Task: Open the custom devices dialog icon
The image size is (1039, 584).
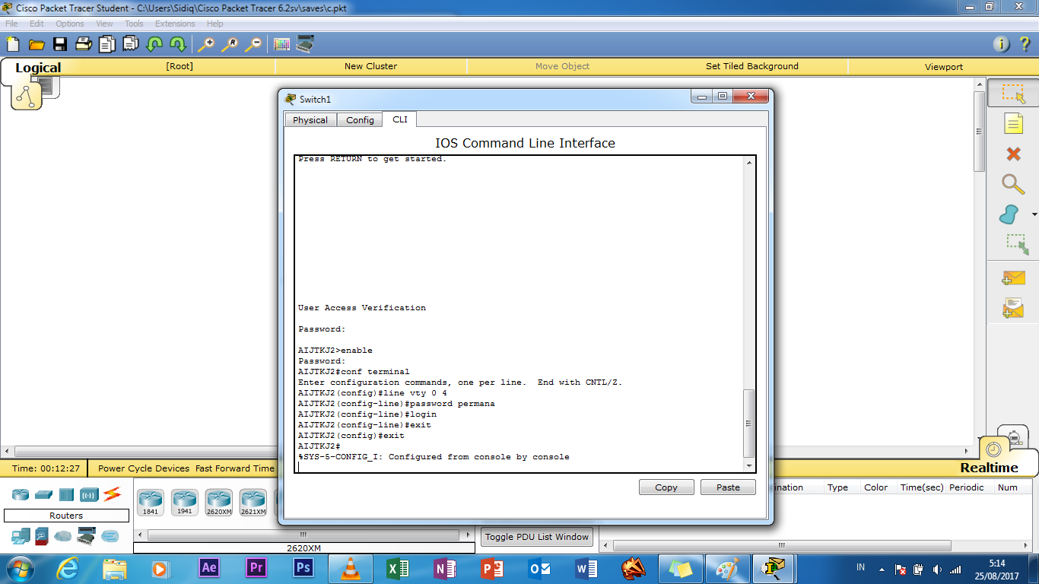Action: point(305,44)
